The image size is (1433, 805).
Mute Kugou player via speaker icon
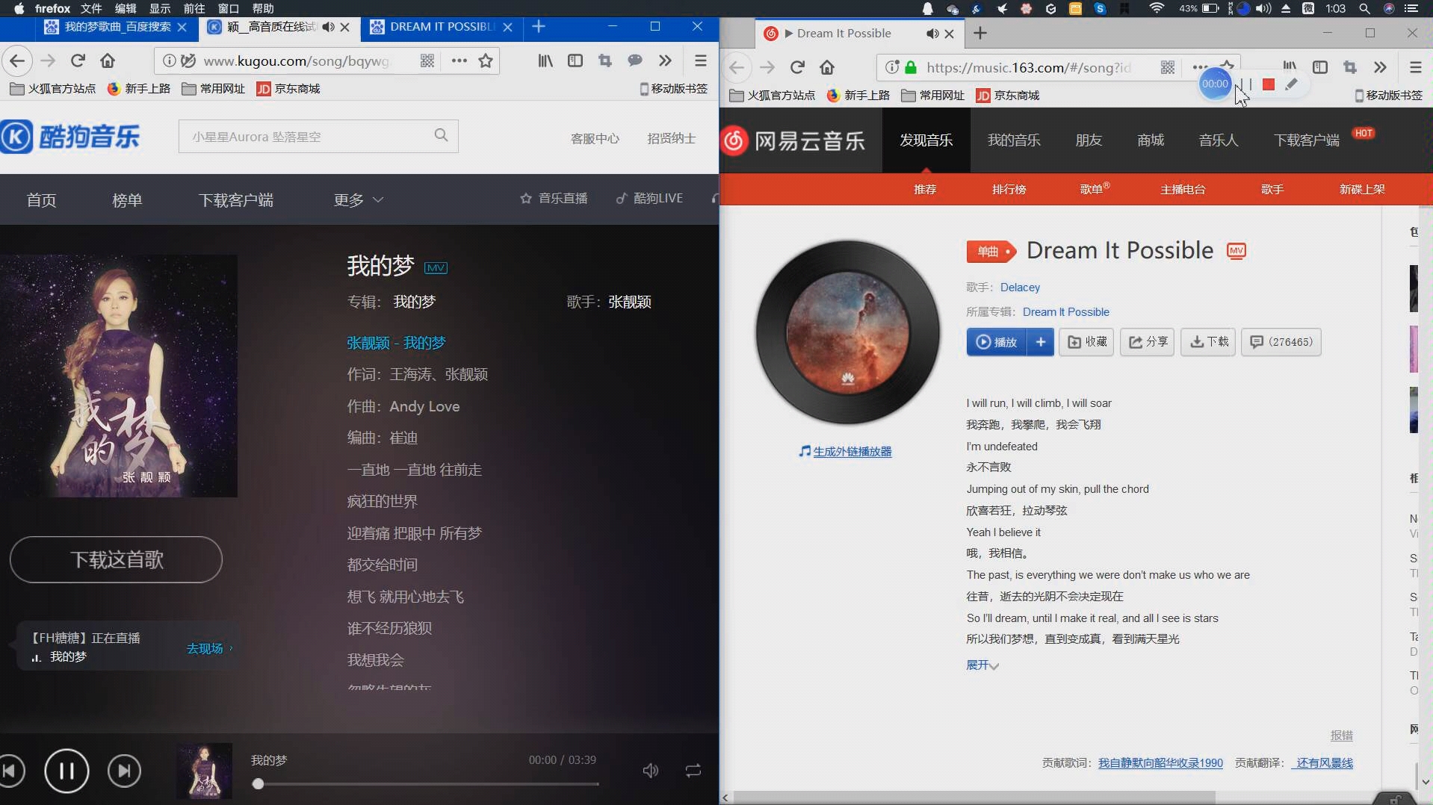[x=651, y=771]
